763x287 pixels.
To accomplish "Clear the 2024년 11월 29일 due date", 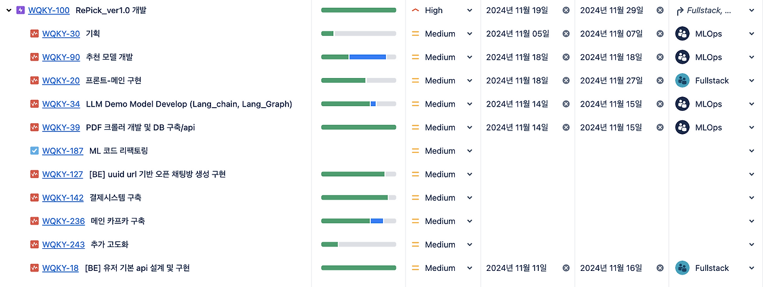I will [660, 10].
